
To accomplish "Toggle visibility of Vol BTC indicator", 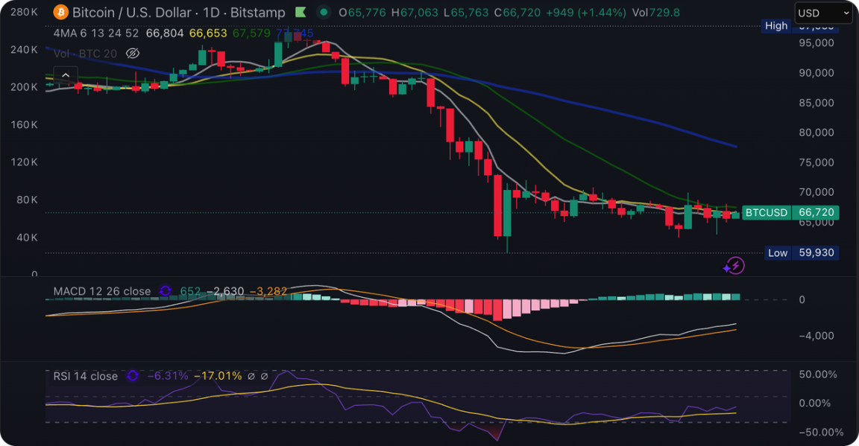I will point(133,54).
